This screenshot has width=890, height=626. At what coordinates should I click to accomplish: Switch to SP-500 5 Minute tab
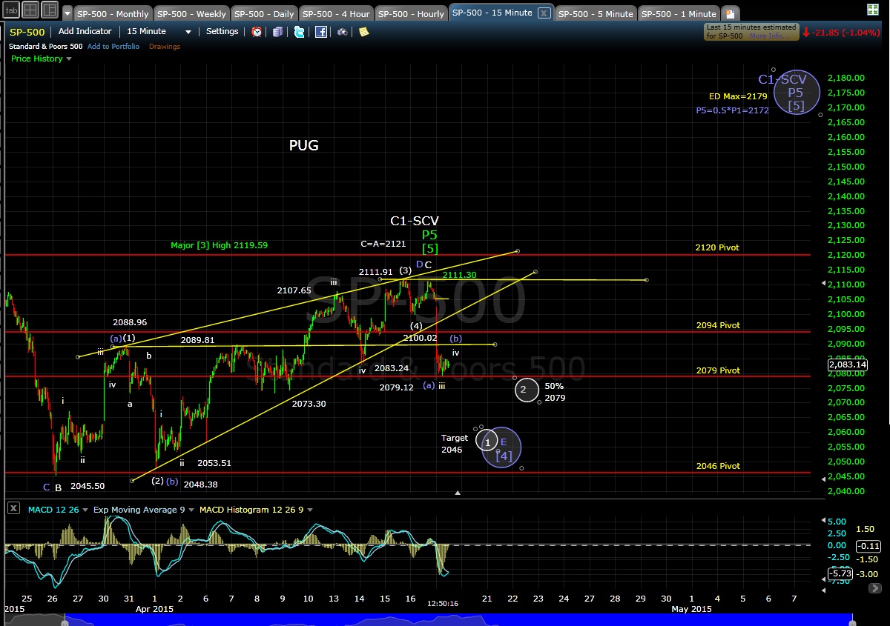[x=596, y=14]
